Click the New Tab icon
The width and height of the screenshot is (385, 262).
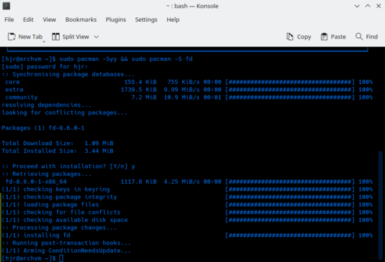coord(12,37)
